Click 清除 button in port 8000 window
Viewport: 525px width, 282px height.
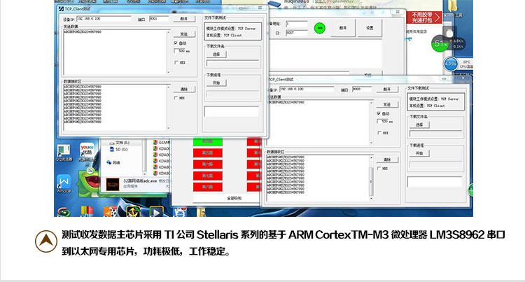387,160
